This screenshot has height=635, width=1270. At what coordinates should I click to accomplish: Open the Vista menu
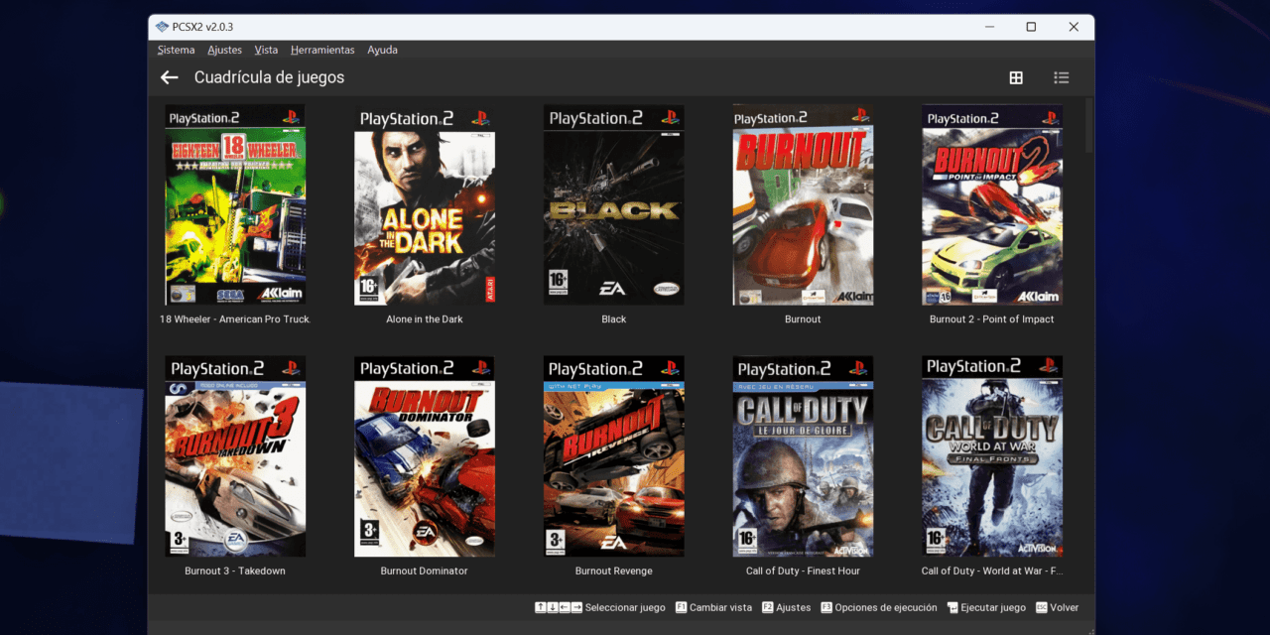click(x=266, y=50)
